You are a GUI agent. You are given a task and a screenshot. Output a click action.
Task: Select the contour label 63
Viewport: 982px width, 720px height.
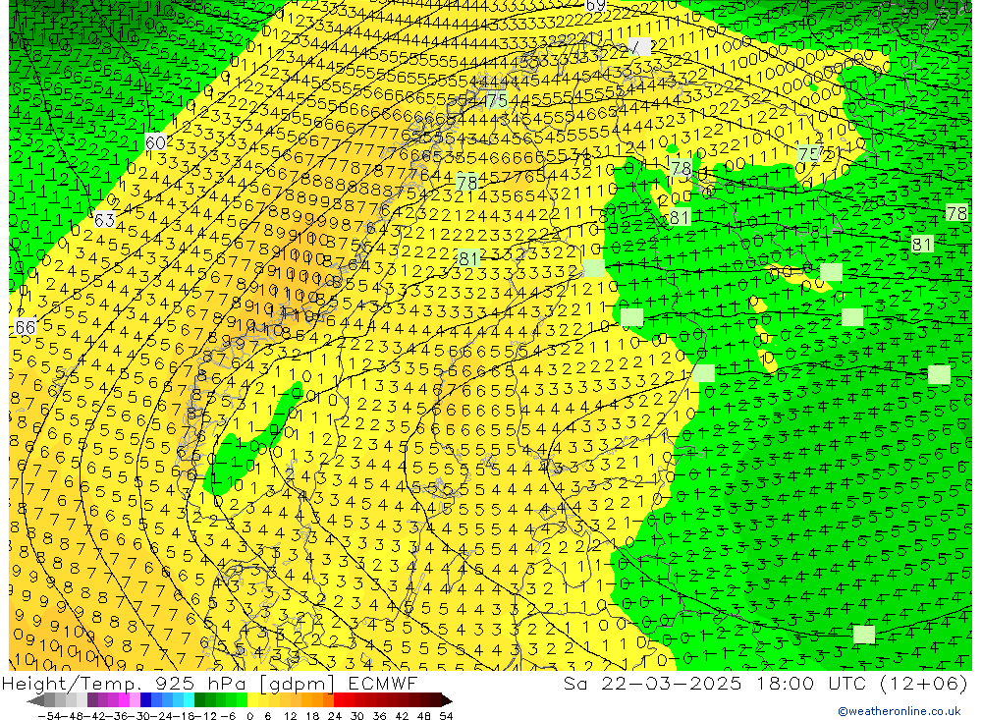(x=105, y=220)
